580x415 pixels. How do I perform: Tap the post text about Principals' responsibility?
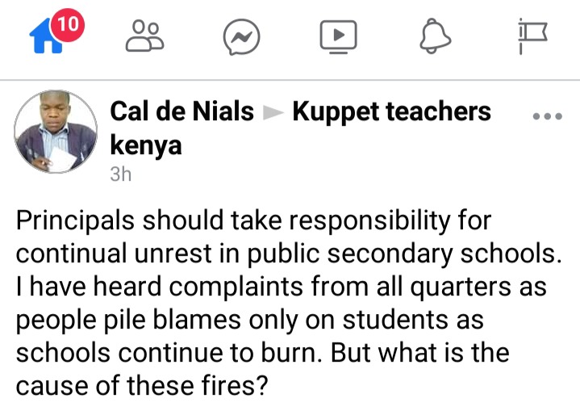coord(289,303)
